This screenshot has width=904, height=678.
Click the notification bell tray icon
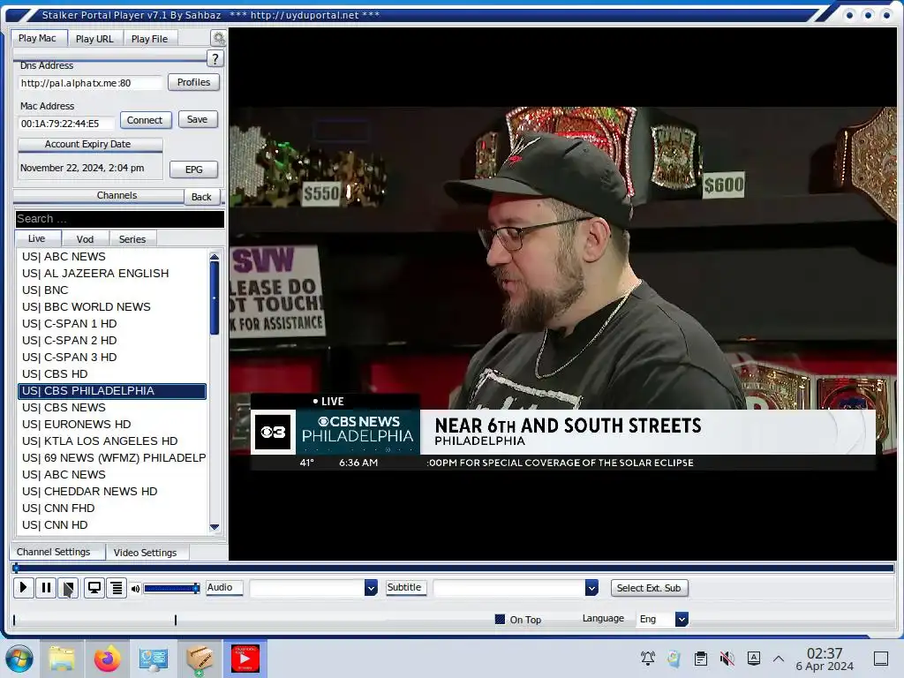(647, 658)
